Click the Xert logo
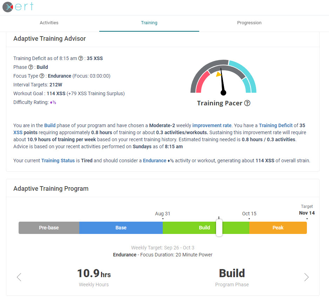The image size is (329, 307). 17,7
